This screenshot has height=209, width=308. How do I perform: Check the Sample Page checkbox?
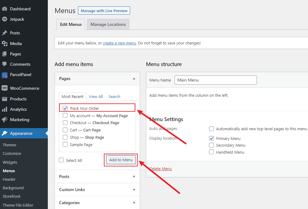65,144
